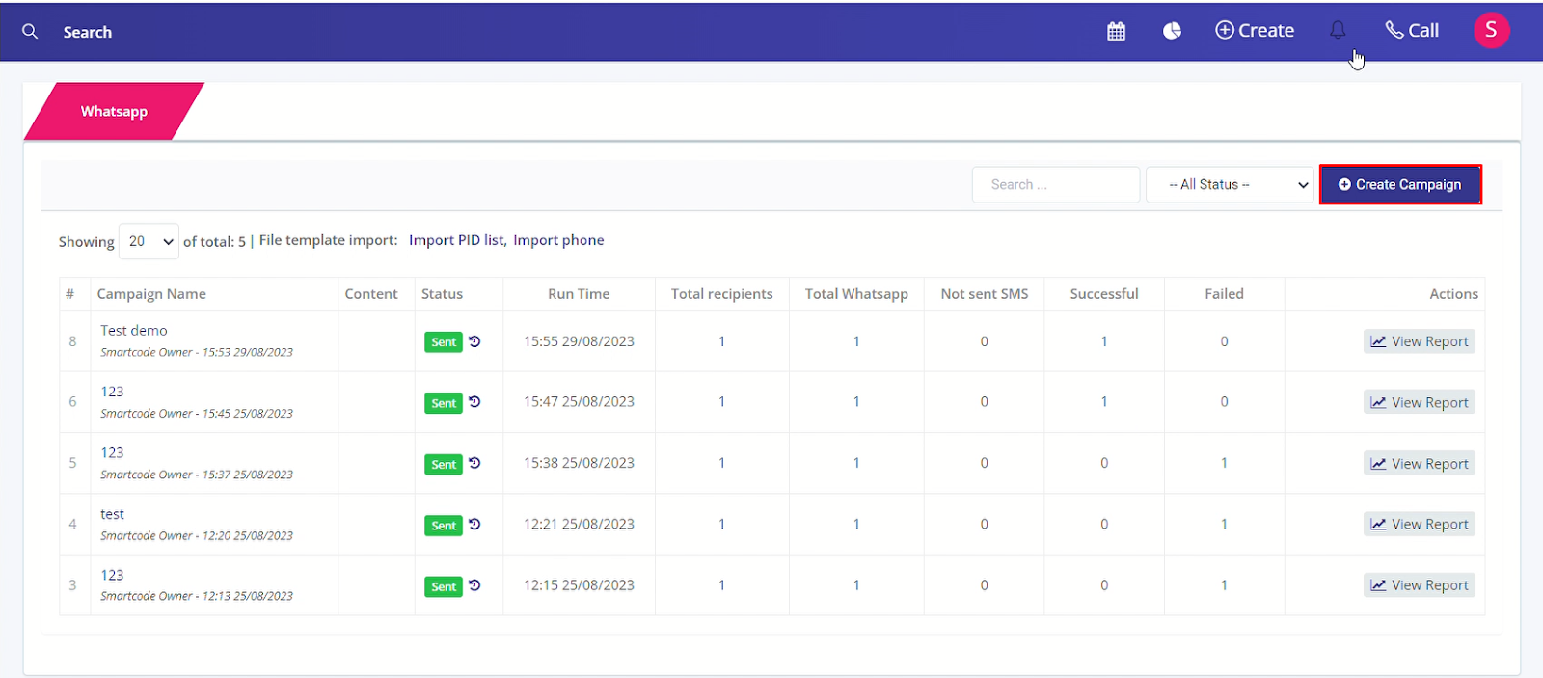Click history icon in row 5 campaign
Viewport: 1543px width, 678px height.
(x=474, y=463)
